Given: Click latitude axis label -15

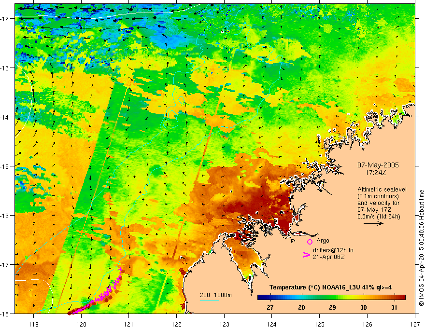Looking at the screenshot, I should tap(6, 166).
